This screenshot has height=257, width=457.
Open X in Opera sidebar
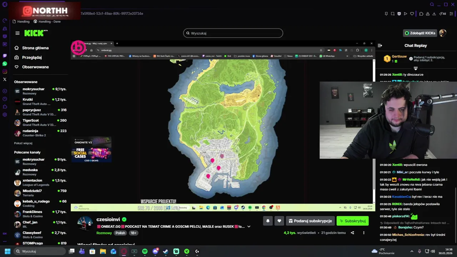coord(5,79)
